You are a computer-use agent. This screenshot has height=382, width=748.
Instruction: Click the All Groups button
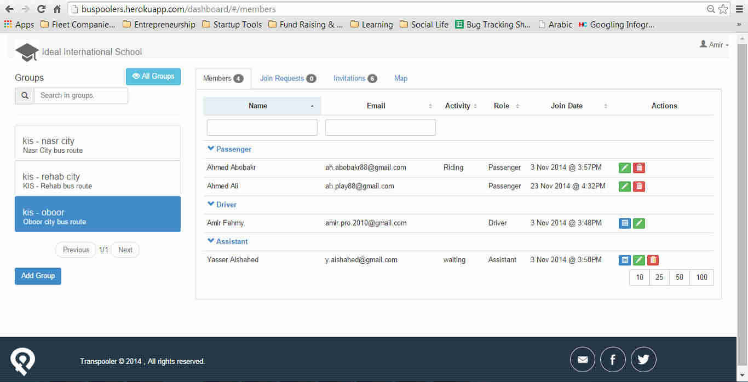coord(153,77)
